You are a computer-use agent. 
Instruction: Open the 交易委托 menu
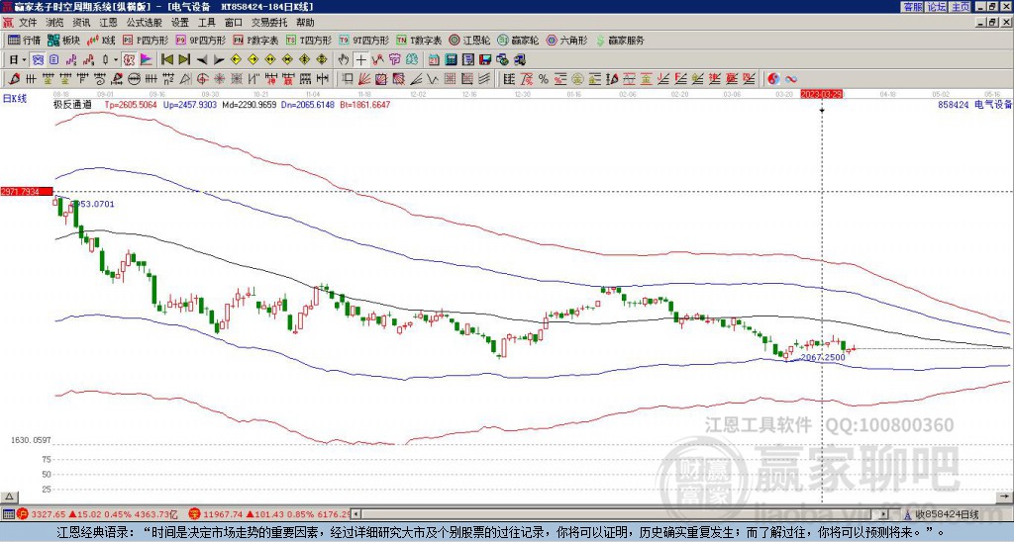click(x=269, y=23)
